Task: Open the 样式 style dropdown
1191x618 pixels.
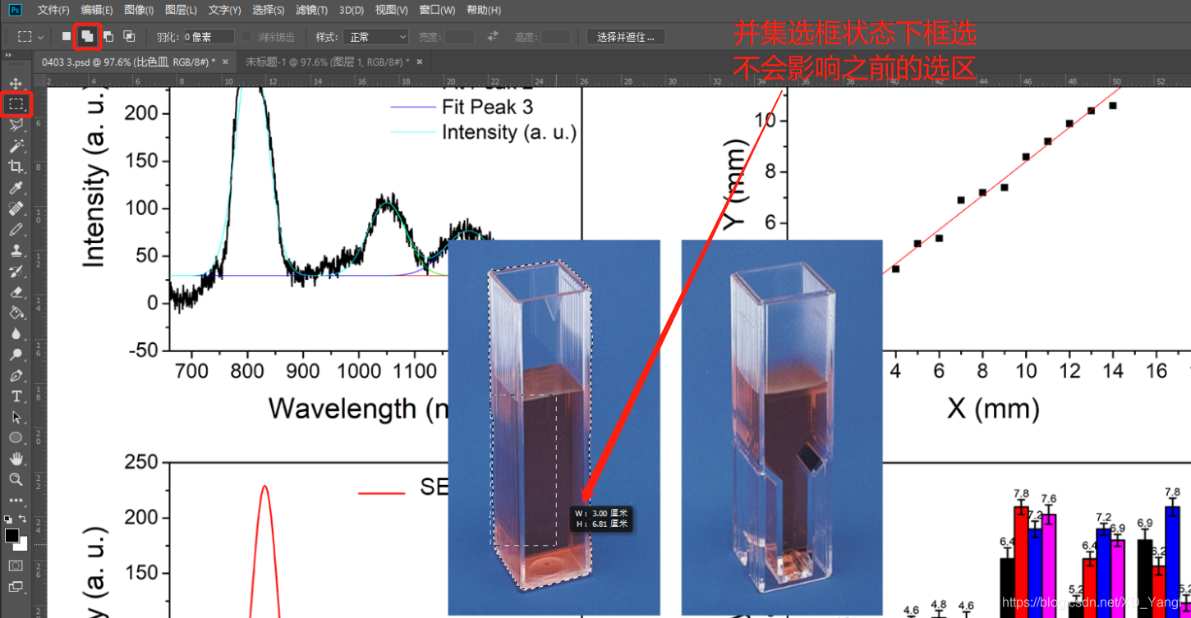Action: tap(375, 37)
